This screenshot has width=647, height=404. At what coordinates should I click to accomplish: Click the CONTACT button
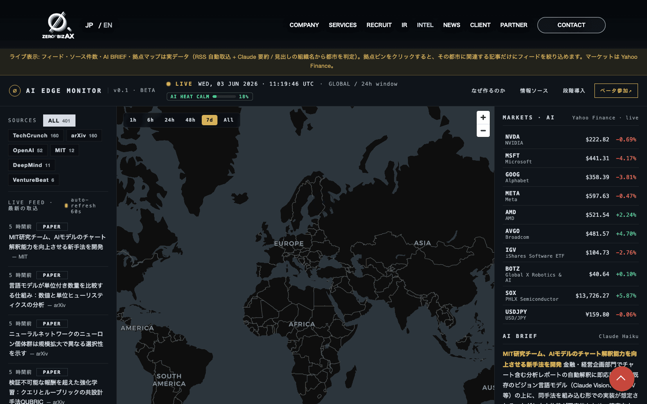tap(572, 25)
